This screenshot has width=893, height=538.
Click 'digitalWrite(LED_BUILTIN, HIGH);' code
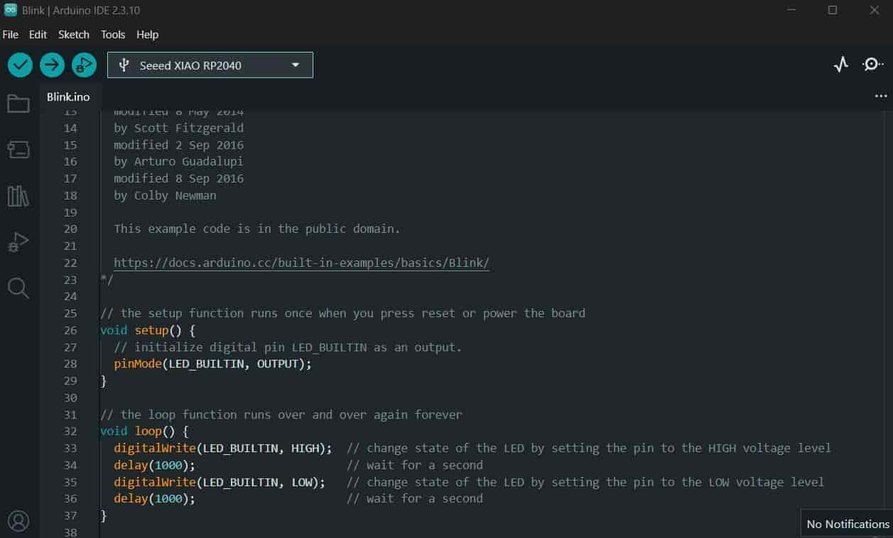(x=223, y=448)
